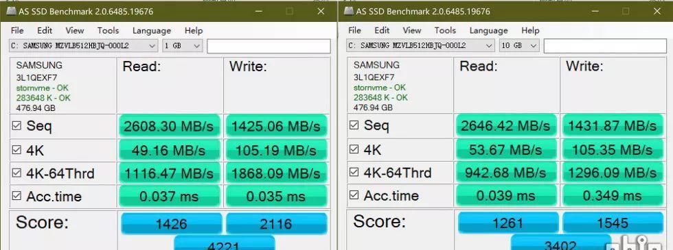Image resolution: width=673 pixels, height=250 pixels.
Task: Toggle Acc.time checkbox in right window
Action: pos(354,195)
